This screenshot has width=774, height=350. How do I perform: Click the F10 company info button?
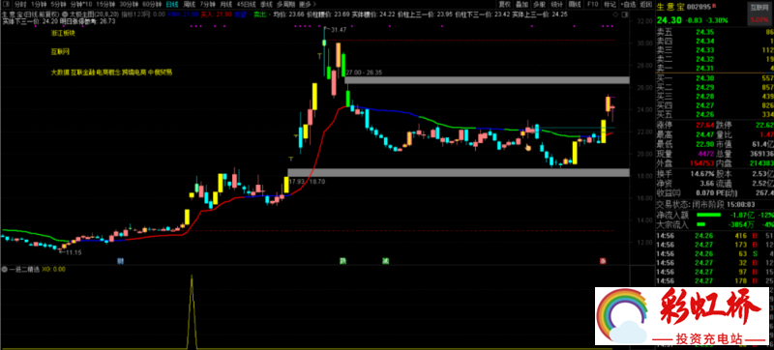(592, 5)
